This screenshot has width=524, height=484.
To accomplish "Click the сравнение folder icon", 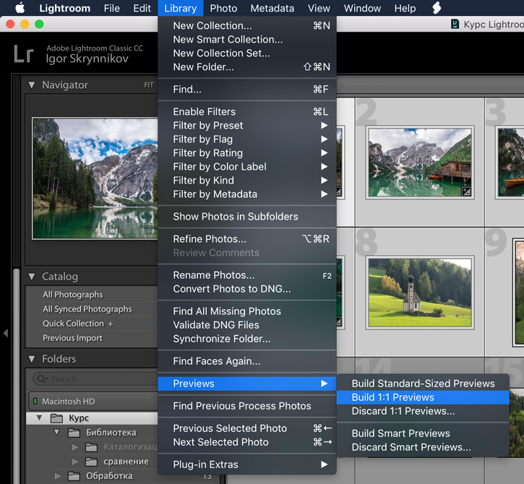I will (91, 462).
